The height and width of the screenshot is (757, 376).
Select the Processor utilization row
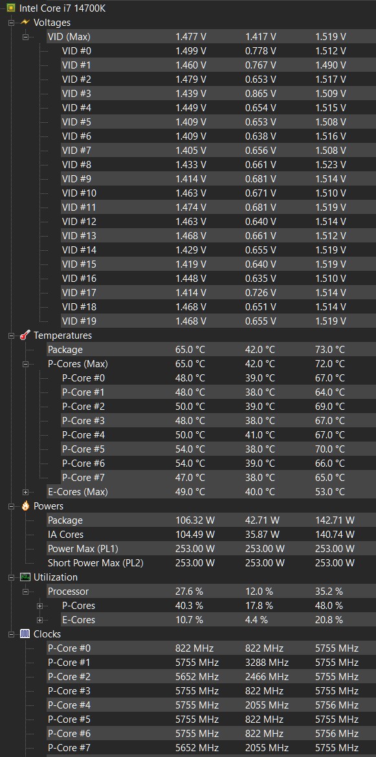coord(211,592)
